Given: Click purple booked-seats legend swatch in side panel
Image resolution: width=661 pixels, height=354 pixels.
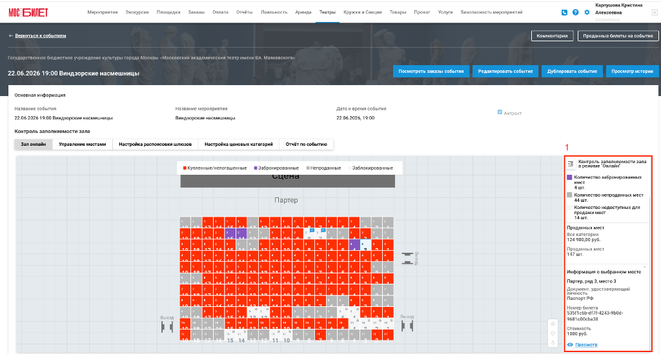Looking at the screenshot, I should tap(569, 177).
